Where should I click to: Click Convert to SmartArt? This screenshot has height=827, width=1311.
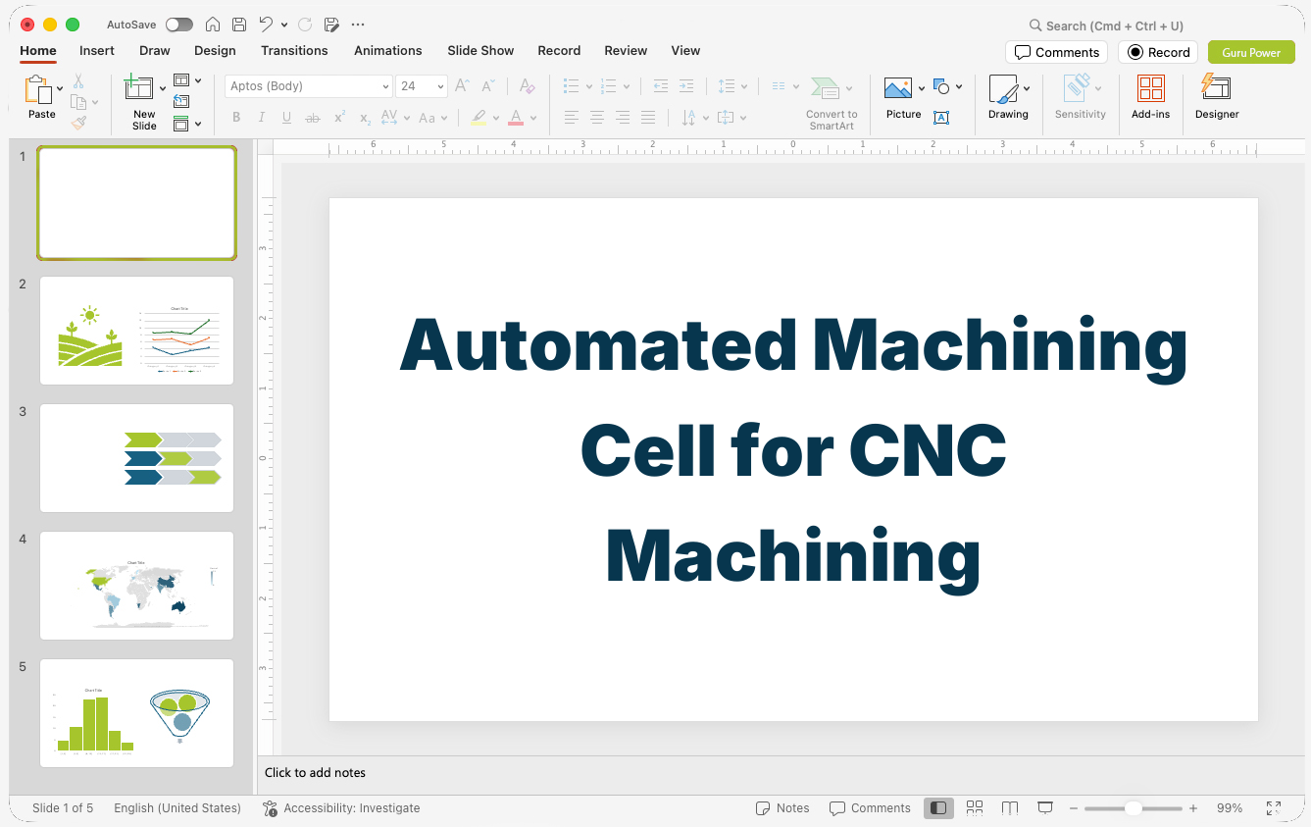point(832,102)
